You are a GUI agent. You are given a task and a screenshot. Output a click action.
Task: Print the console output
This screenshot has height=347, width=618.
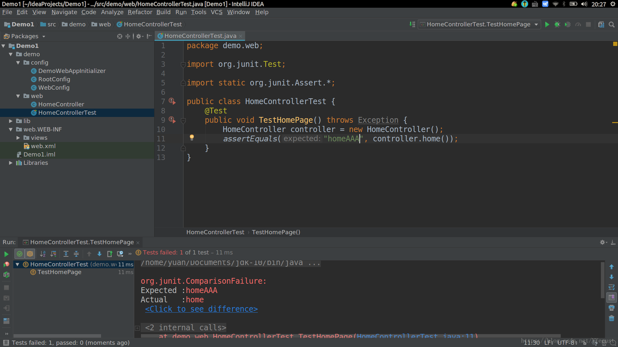point(612,308)
